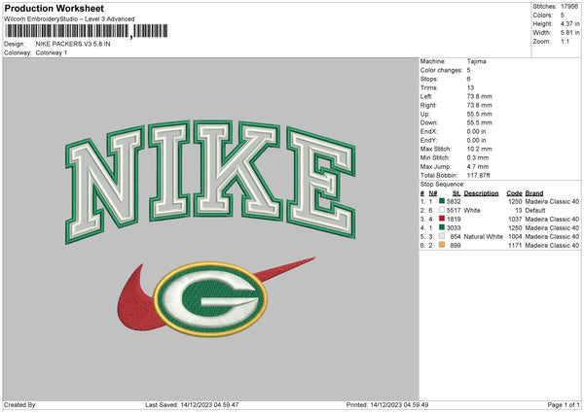Click the Max Stitch value "10.2 mm"
The height and width of the screenshot is (412, 584).
coord(479,149)
